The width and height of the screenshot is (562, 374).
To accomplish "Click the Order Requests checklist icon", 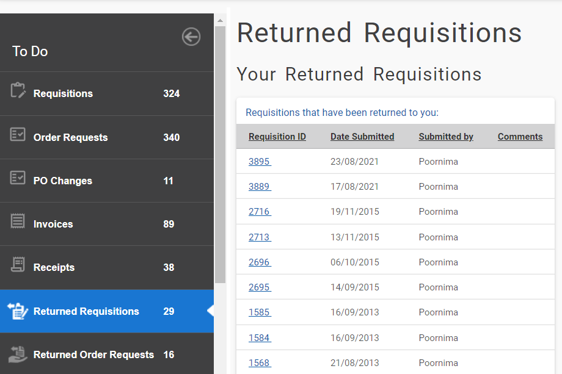I will [18, 135].
